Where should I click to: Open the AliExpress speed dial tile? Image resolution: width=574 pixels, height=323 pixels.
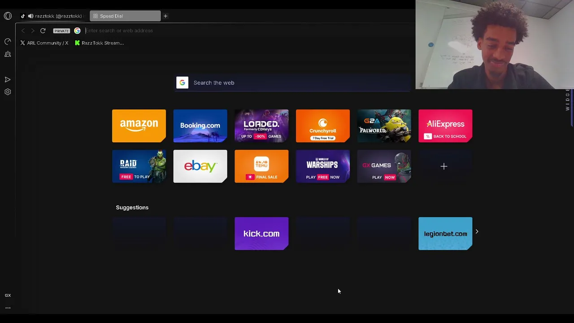pyautogui.click(x=445, y=126)
